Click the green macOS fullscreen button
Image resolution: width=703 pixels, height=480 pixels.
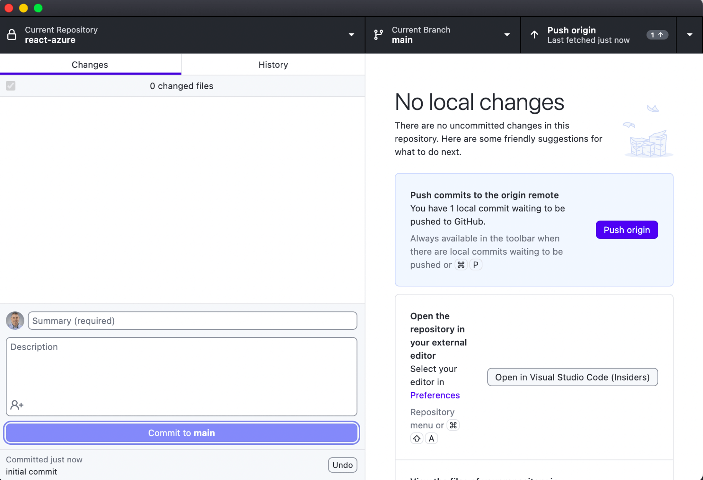(x=38, y=8)
